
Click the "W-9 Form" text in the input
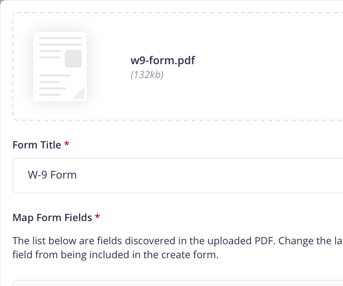(52, 175)
